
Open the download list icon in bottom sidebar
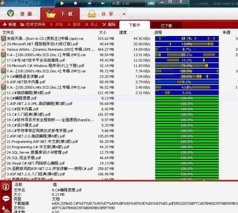pyautogui.click(x=5, y=209)
